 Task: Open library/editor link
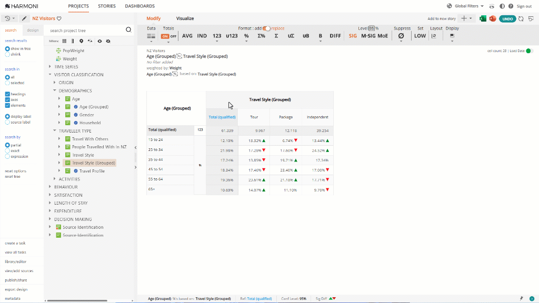pos(15,262)
